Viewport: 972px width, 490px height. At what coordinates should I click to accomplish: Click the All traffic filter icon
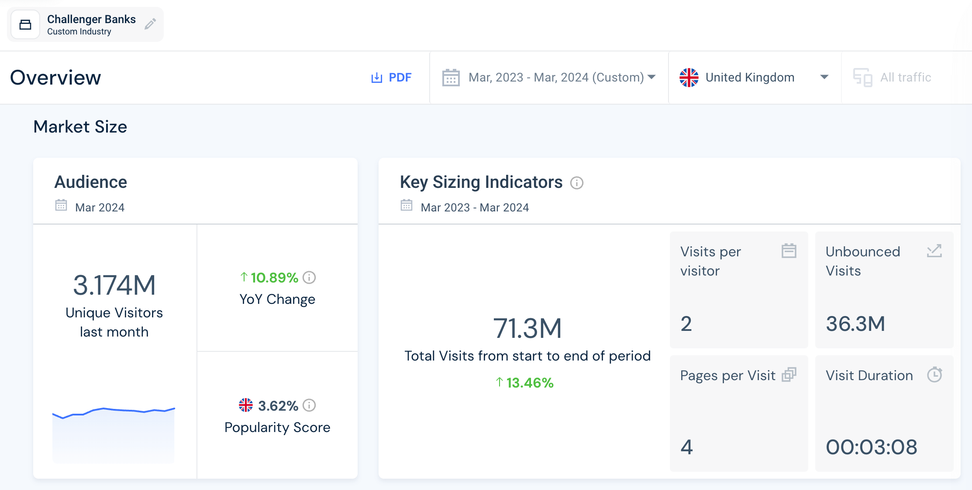pyautogui.click(x=863, y=77)
